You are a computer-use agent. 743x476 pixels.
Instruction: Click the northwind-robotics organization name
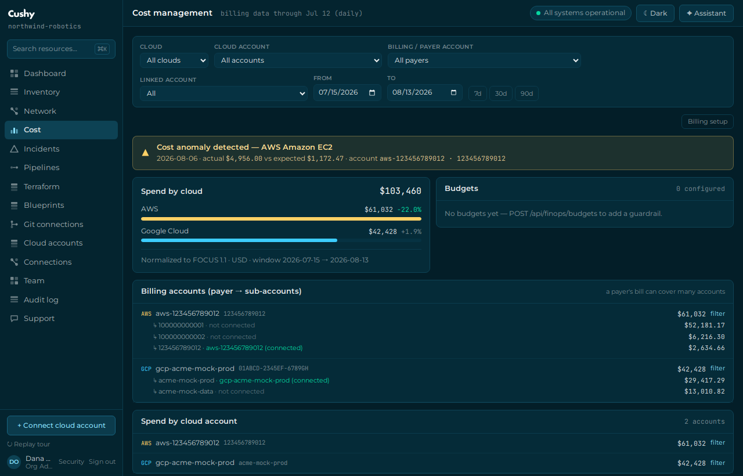tap(45, 27)
